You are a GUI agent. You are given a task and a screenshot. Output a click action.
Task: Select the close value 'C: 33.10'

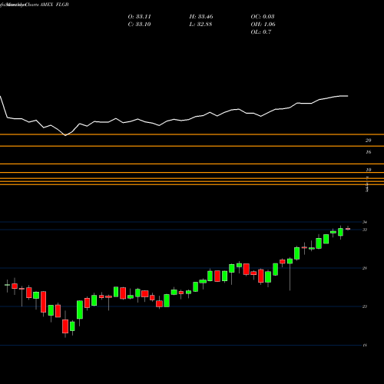click(x=139, y=25)
